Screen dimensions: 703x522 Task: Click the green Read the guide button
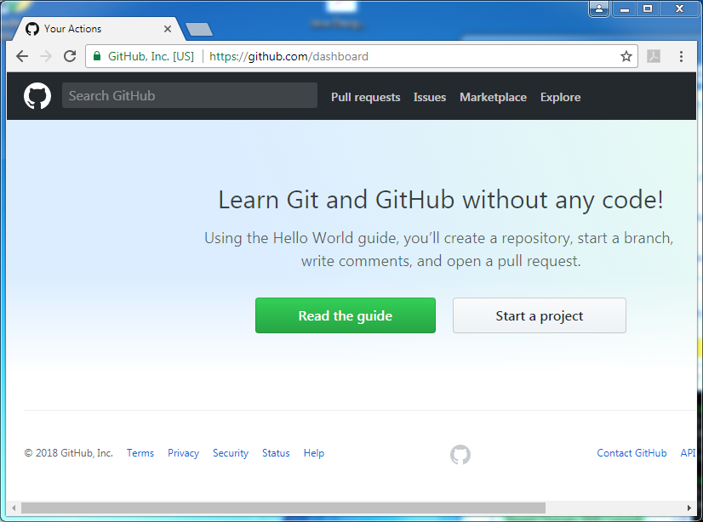tap(346, 315)
